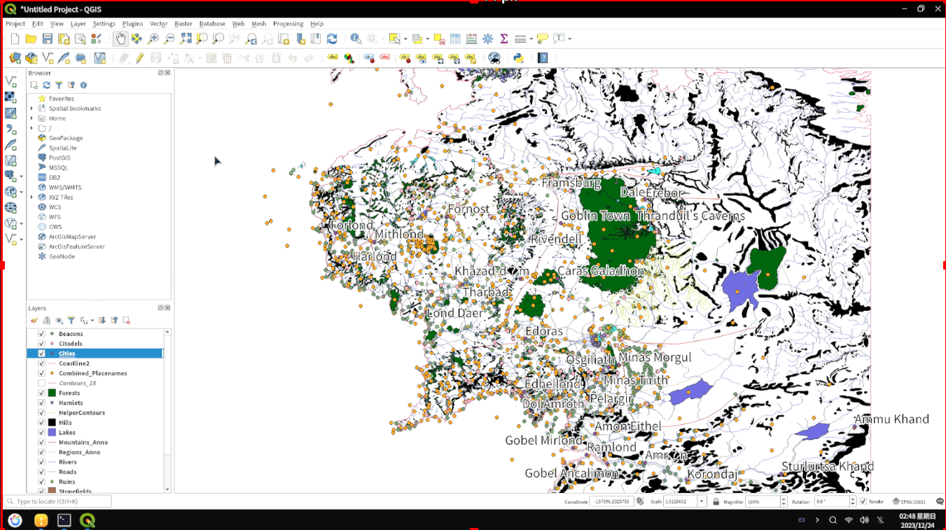Open the Help contents icon
Image resolution: width=946 pixels, height=530 pixels.
tap(543, 58)
